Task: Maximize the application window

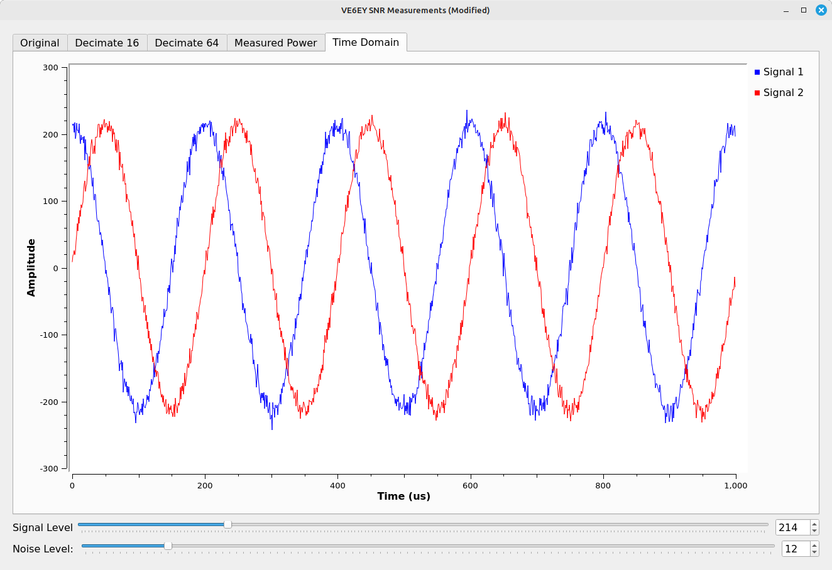Action: 803,10
